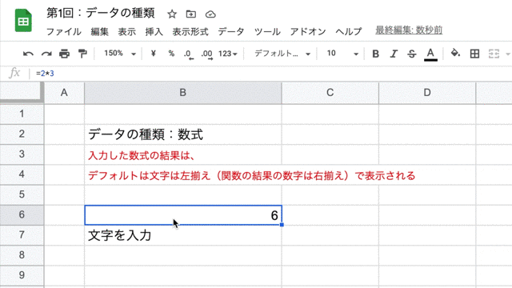Select row 9 header
The height and width of the screenshot is (288, 512).
(x=22, y=275)
